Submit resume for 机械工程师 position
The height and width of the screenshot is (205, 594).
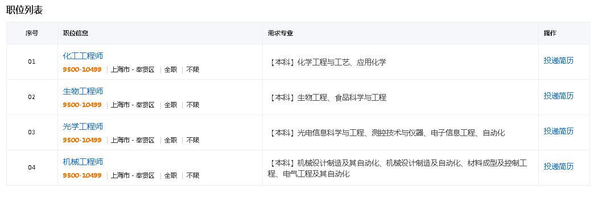tap(558, 166)
